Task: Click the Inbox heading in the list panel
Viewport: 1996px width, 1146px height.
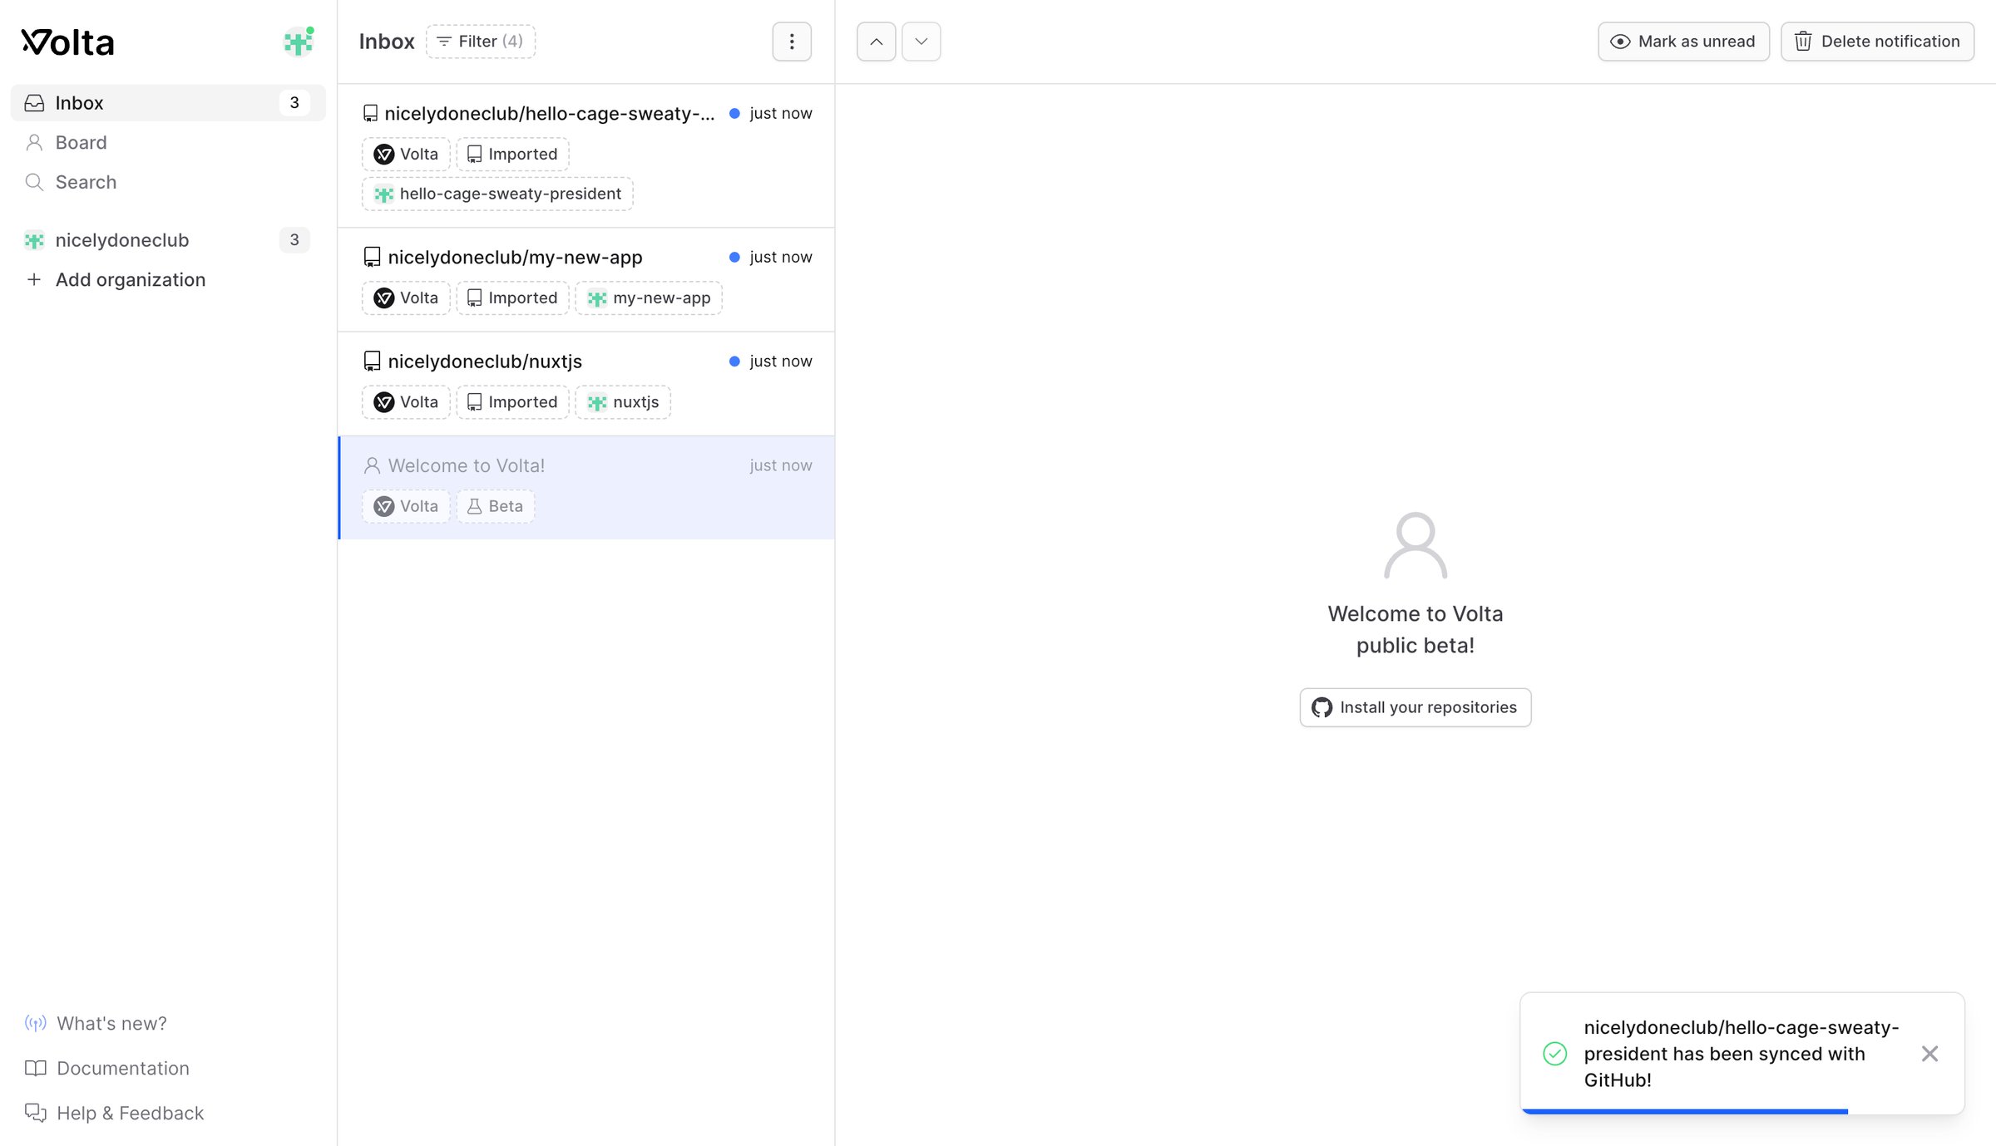Action: [x=387, y=42]
